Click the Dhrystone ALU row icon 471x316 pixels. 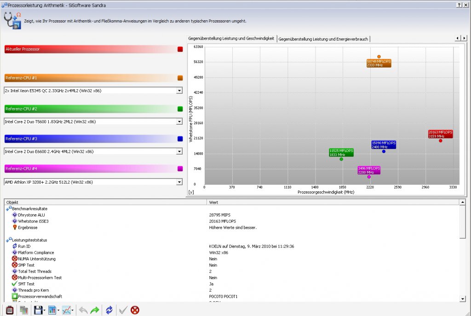pyautogui.click(x=14, y=215)
